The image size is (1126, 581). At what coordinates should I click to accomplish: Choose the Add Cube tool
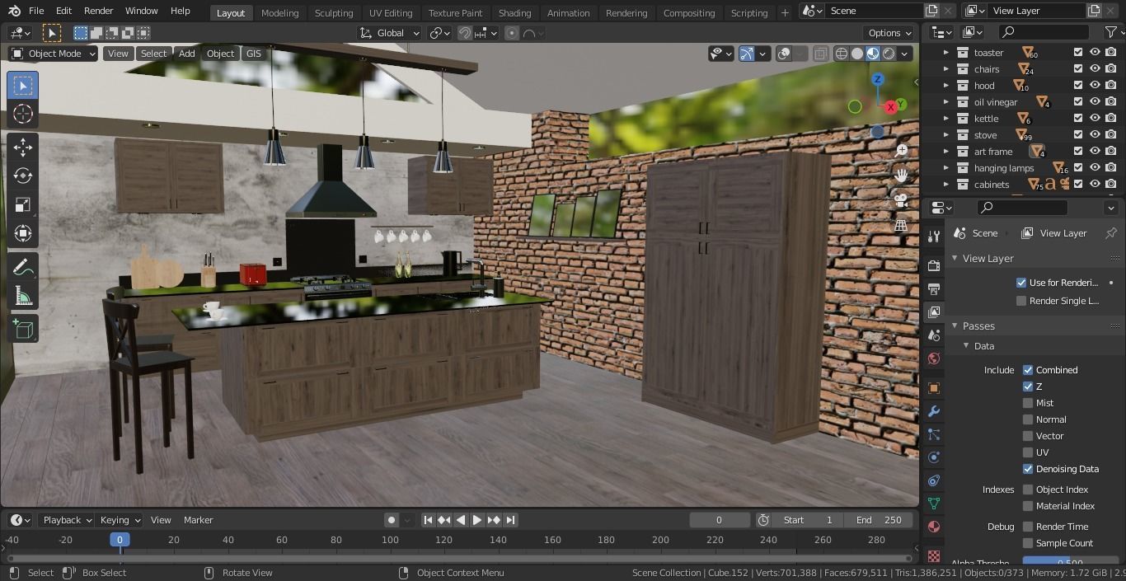click(x=23, y=329)
